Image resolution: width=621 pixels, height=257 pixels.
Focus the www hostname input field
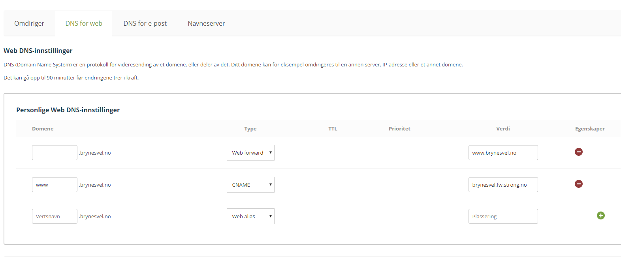coord(55,185)
